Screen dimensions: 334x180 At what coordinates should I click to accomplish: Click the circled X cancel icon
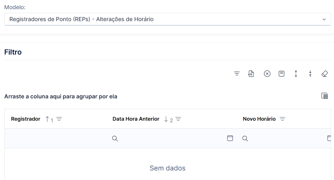click(x=267, y=74)
